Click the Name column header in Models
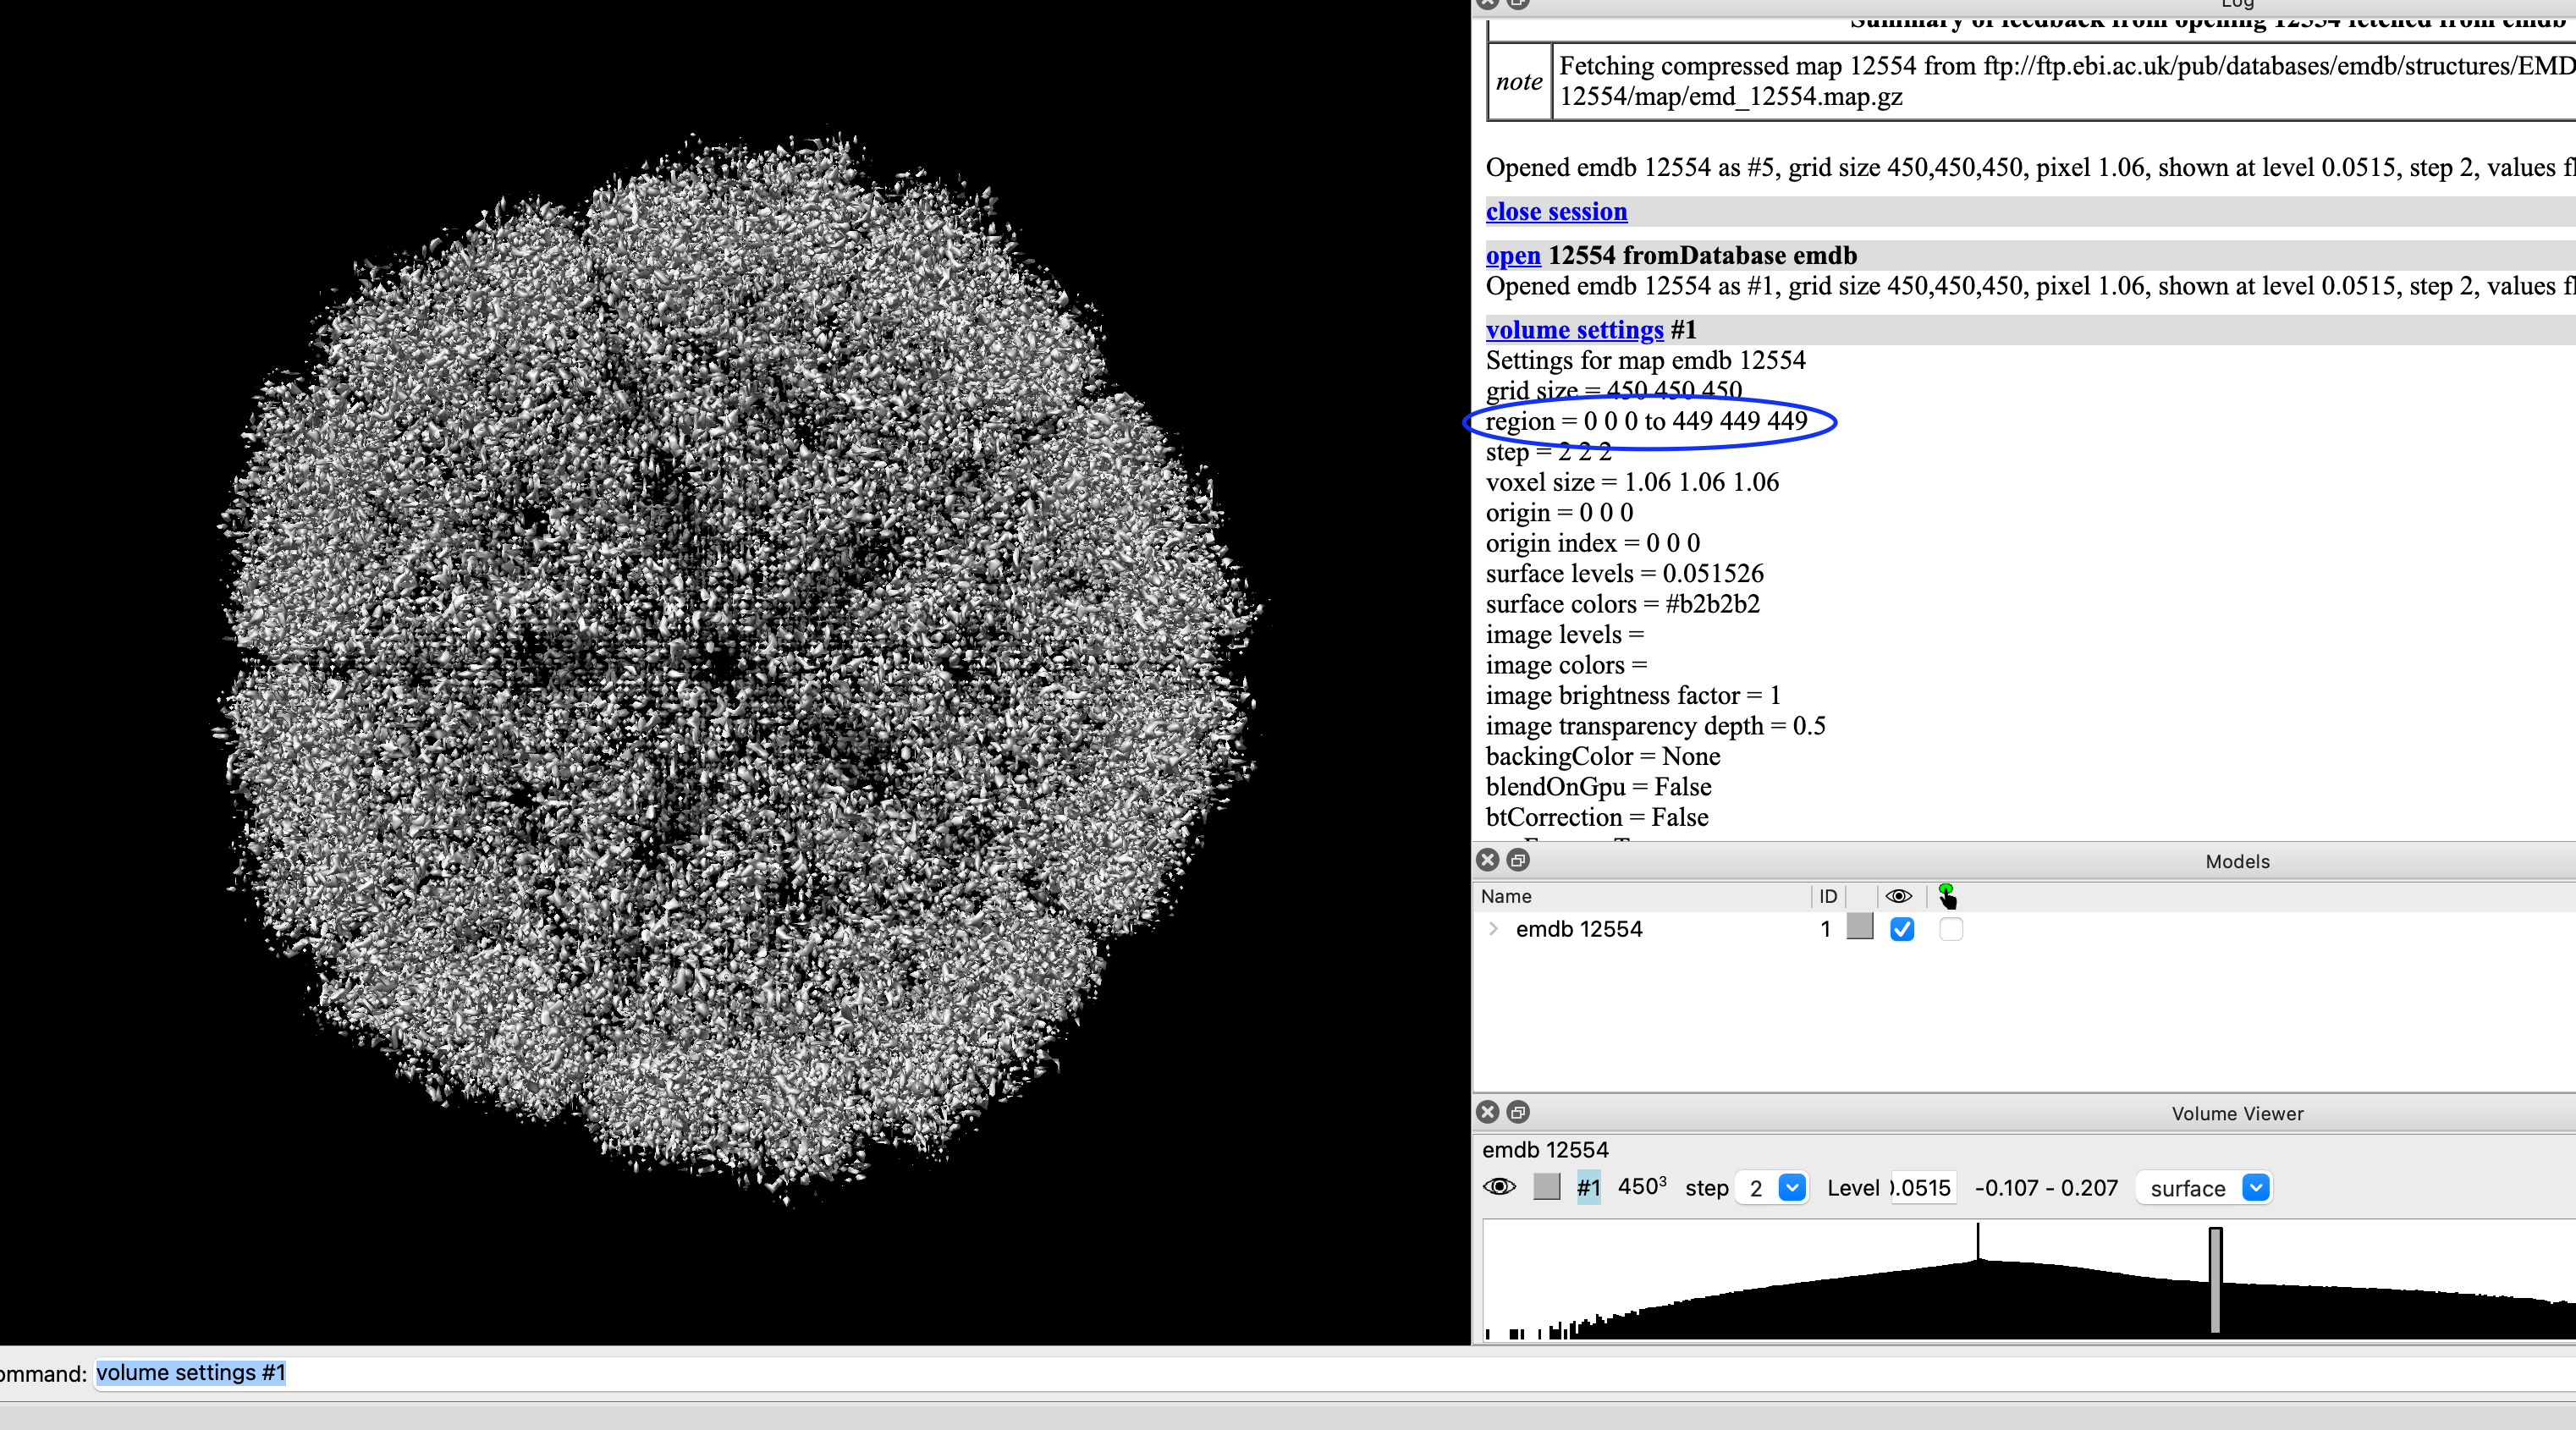This screenshot has height=1430, width=2576. [1506, 896]
